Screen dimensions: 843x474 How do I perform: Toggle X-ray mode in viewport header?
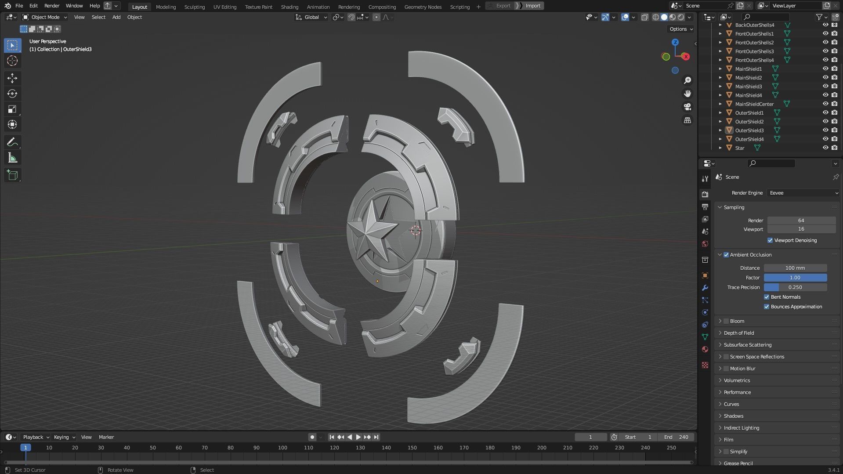(644, 17)
